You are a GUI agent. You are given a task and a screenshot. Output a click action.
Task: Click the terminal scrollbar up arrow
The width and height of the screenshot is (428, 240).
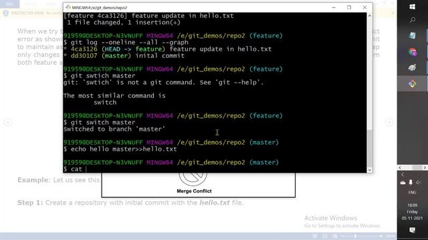(370, 16)
